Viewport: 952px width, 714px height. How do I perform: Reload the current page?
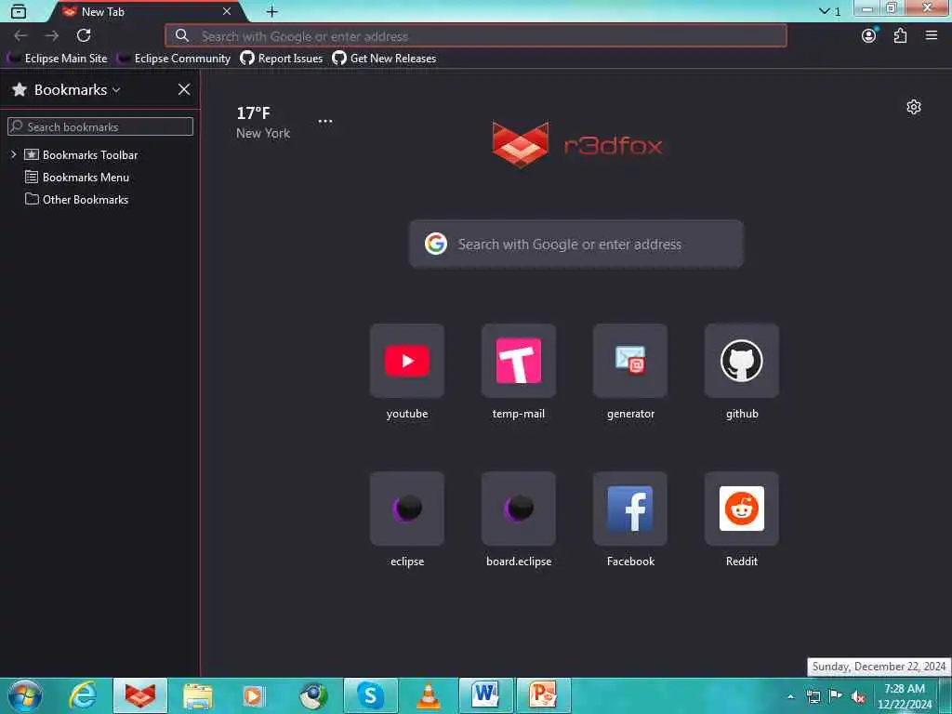[84, 36]
